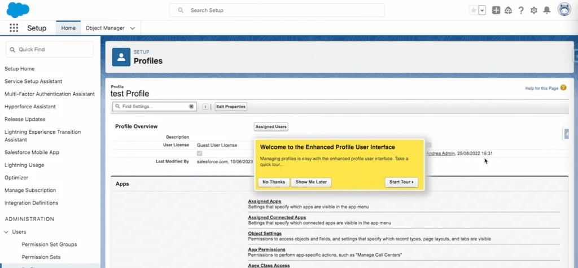This screenshot has width=578, height=268.
Task: Click the test Profile heading
Action: click(130, 94)
